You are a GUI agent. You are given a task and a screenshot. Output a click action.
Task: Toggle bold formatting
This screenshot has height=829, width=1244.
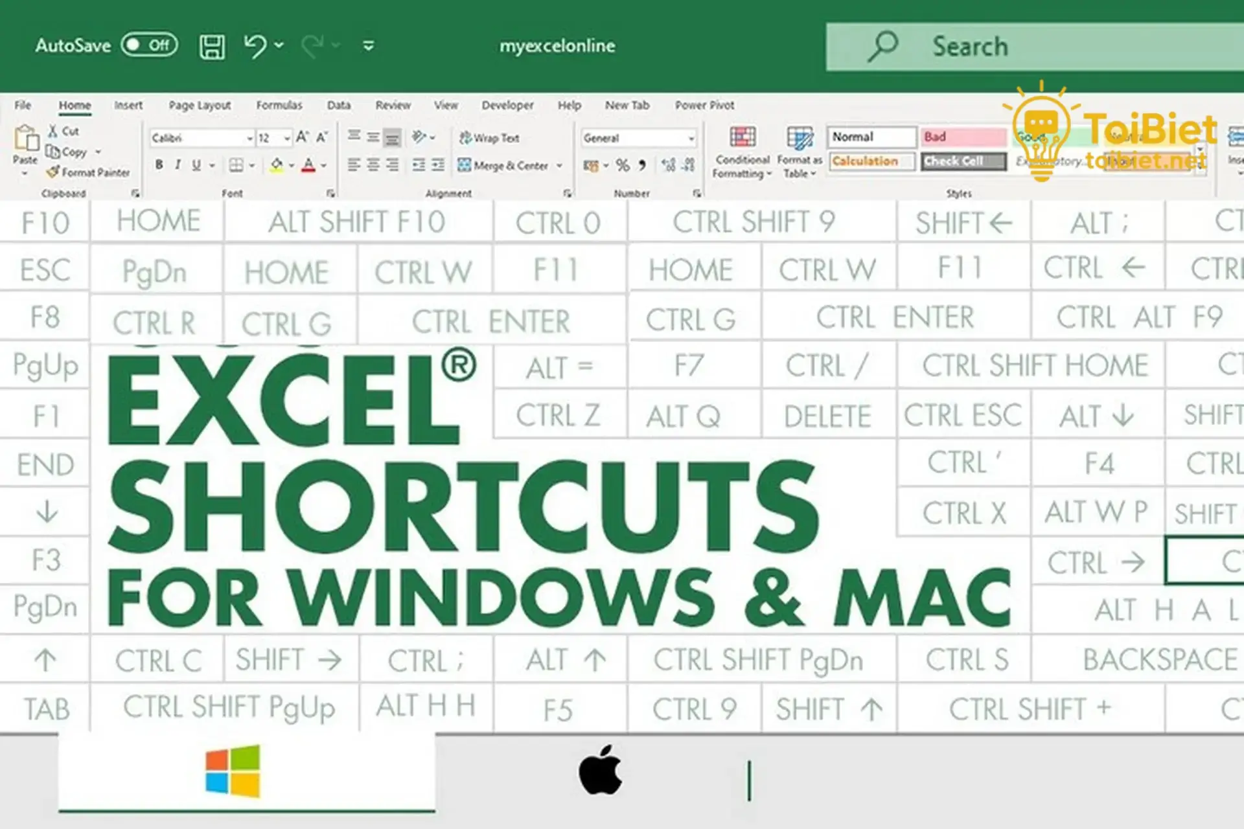pyautogui.click(x=158, y=165)
